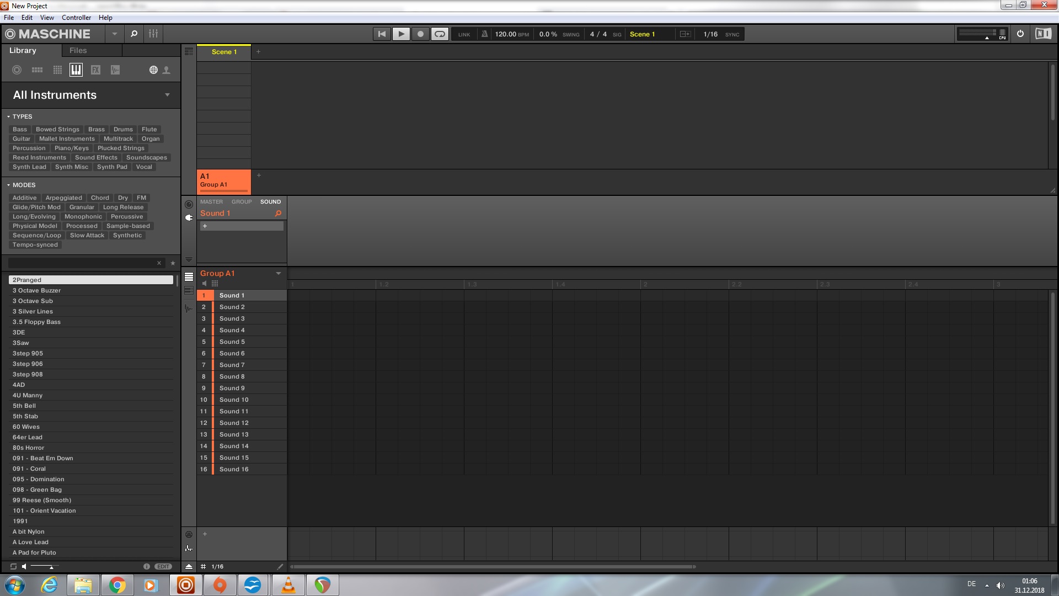
Task: Click the Play button in the transport
Action: click(401, 34)
